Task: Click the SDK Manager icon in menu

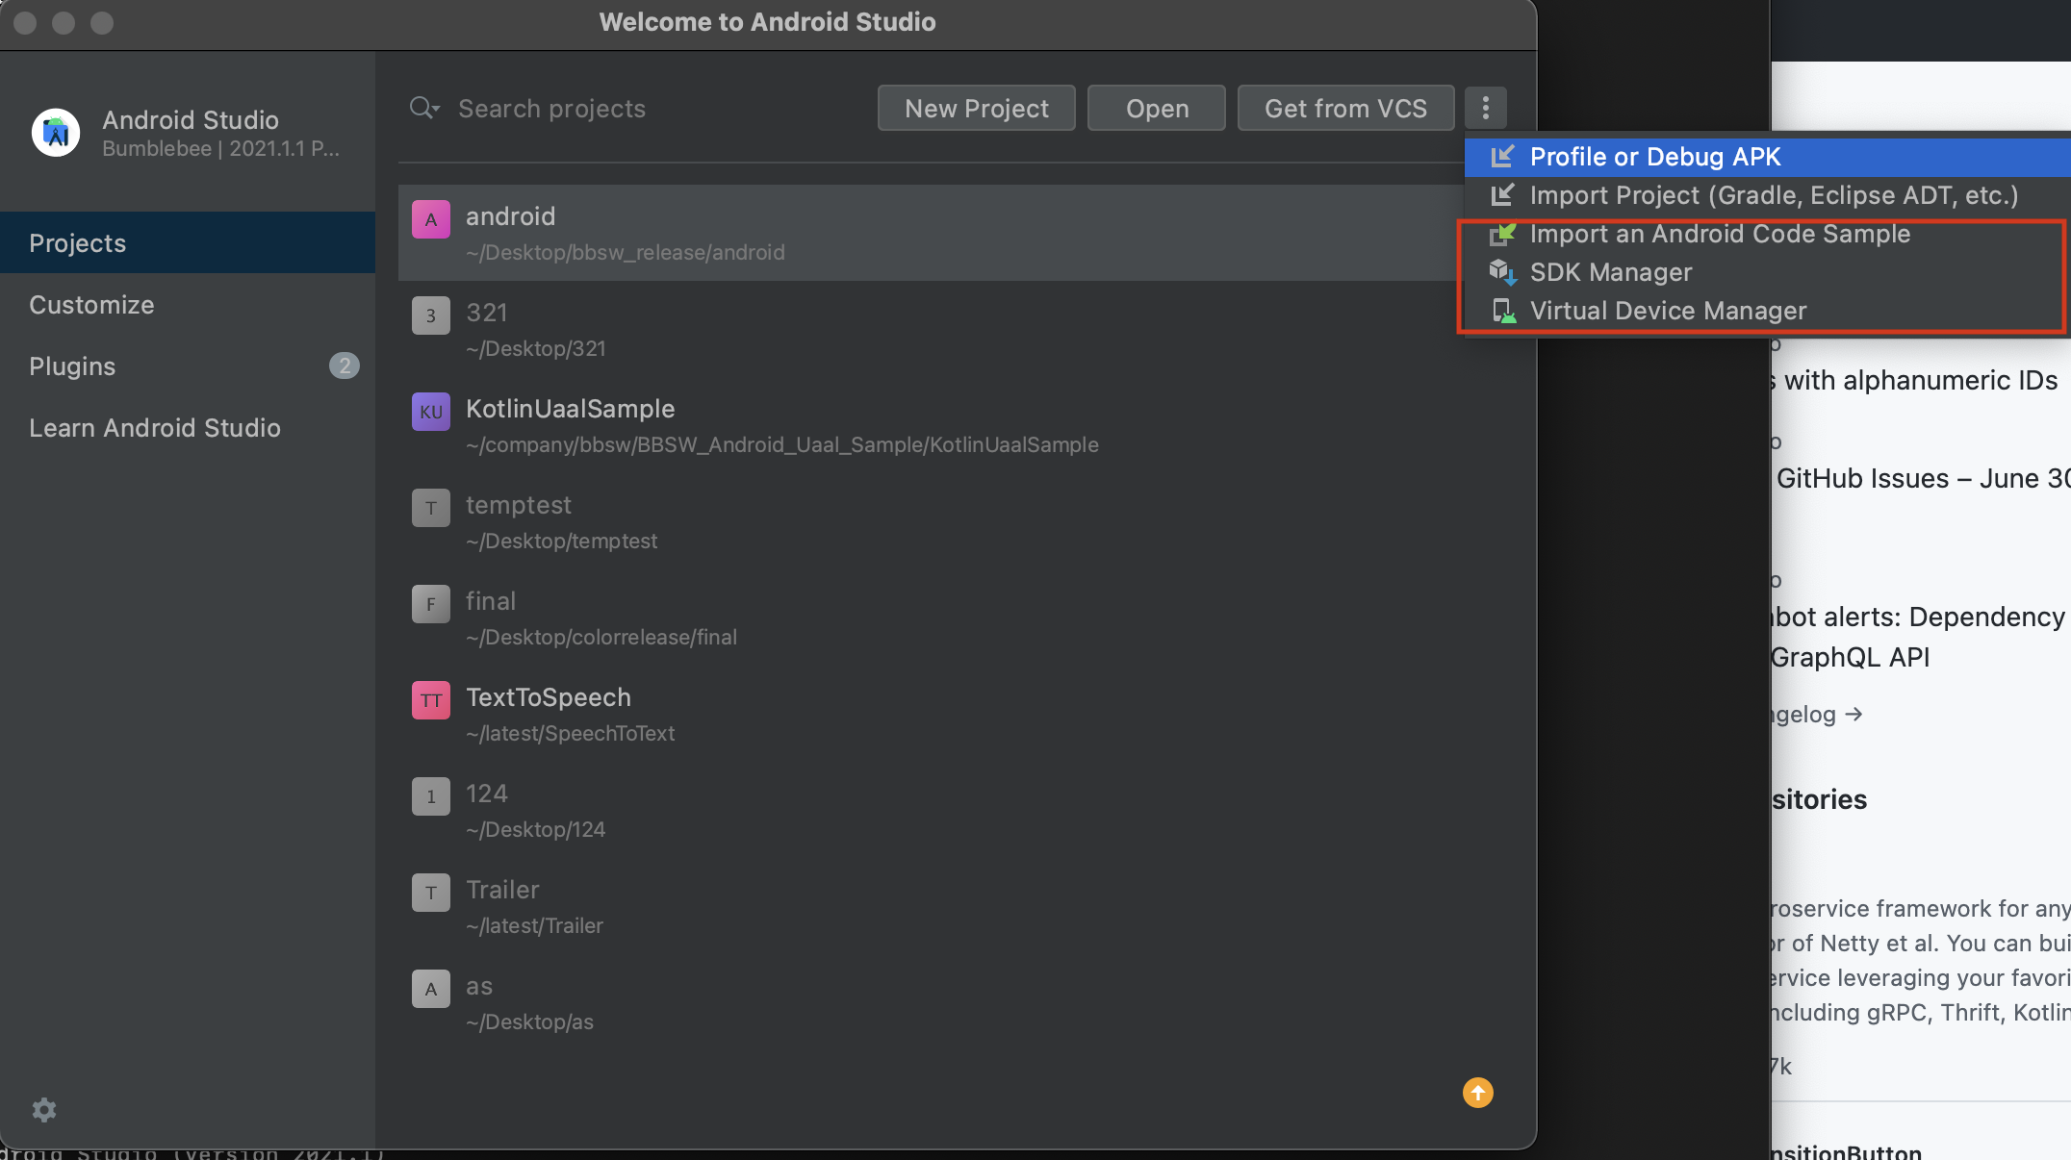Action: [1502, 272]
